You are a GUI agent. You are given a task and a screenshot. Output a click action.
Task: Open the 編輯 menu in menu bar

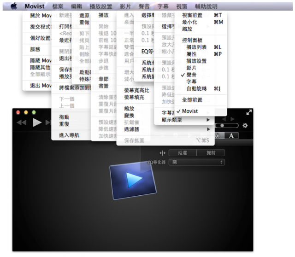click(x=77, y=6)
